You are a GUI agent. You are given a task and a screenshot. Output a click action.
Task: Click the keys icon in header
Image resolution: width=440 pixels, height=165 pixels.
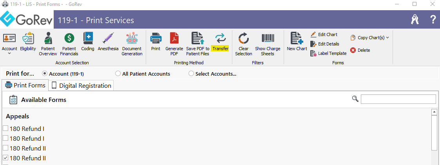click(415, 19)
